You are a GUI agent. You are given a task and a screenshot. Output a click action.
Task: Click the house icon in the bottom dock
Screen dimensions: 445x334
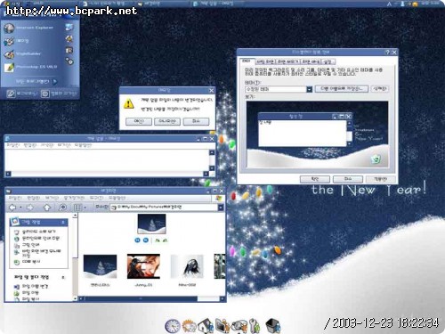pos(206,325)
